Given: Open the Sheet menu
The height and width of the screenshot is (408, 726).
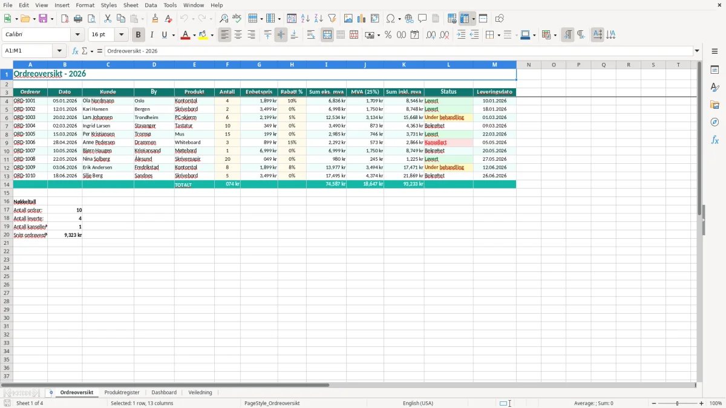Looking at the screenshot, I should point(131,5).
